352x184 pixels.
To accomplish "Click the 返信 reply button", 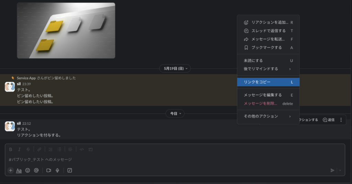I will click(329, 120).
